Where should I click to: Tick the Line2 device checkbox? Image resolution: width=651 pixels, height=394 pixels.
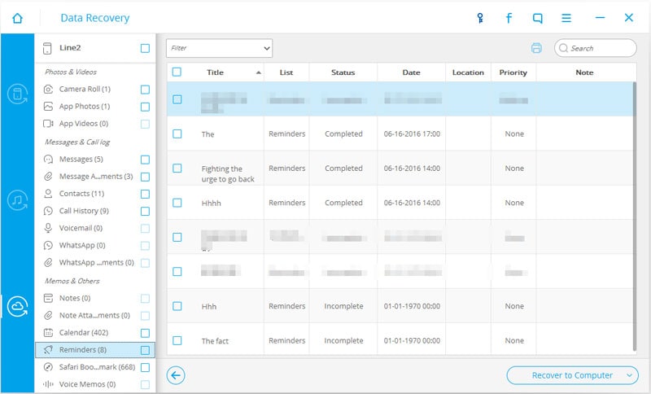[x=145, y=49]
